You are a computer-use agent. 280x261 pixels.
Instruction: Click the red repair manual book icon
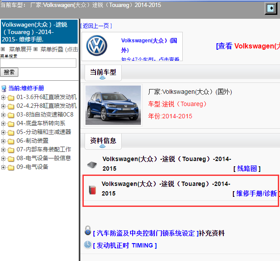tap(92, 190)
